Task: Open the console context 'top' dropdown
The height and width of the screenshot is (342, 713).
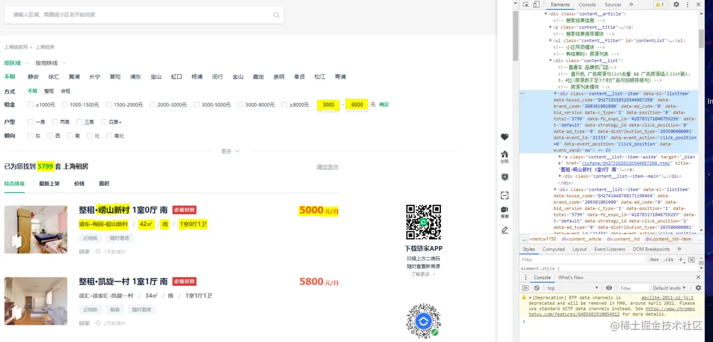Action: pos(573,288)
